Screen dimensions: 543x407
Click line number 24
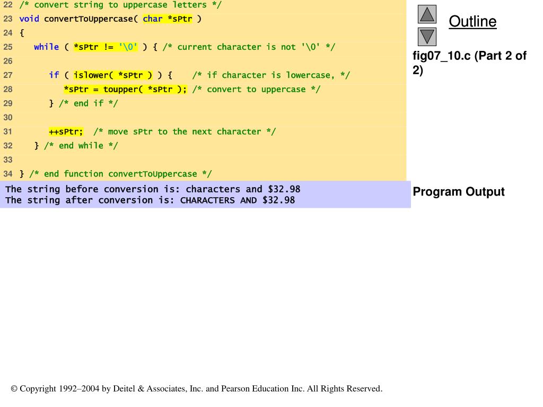point(7,33)
